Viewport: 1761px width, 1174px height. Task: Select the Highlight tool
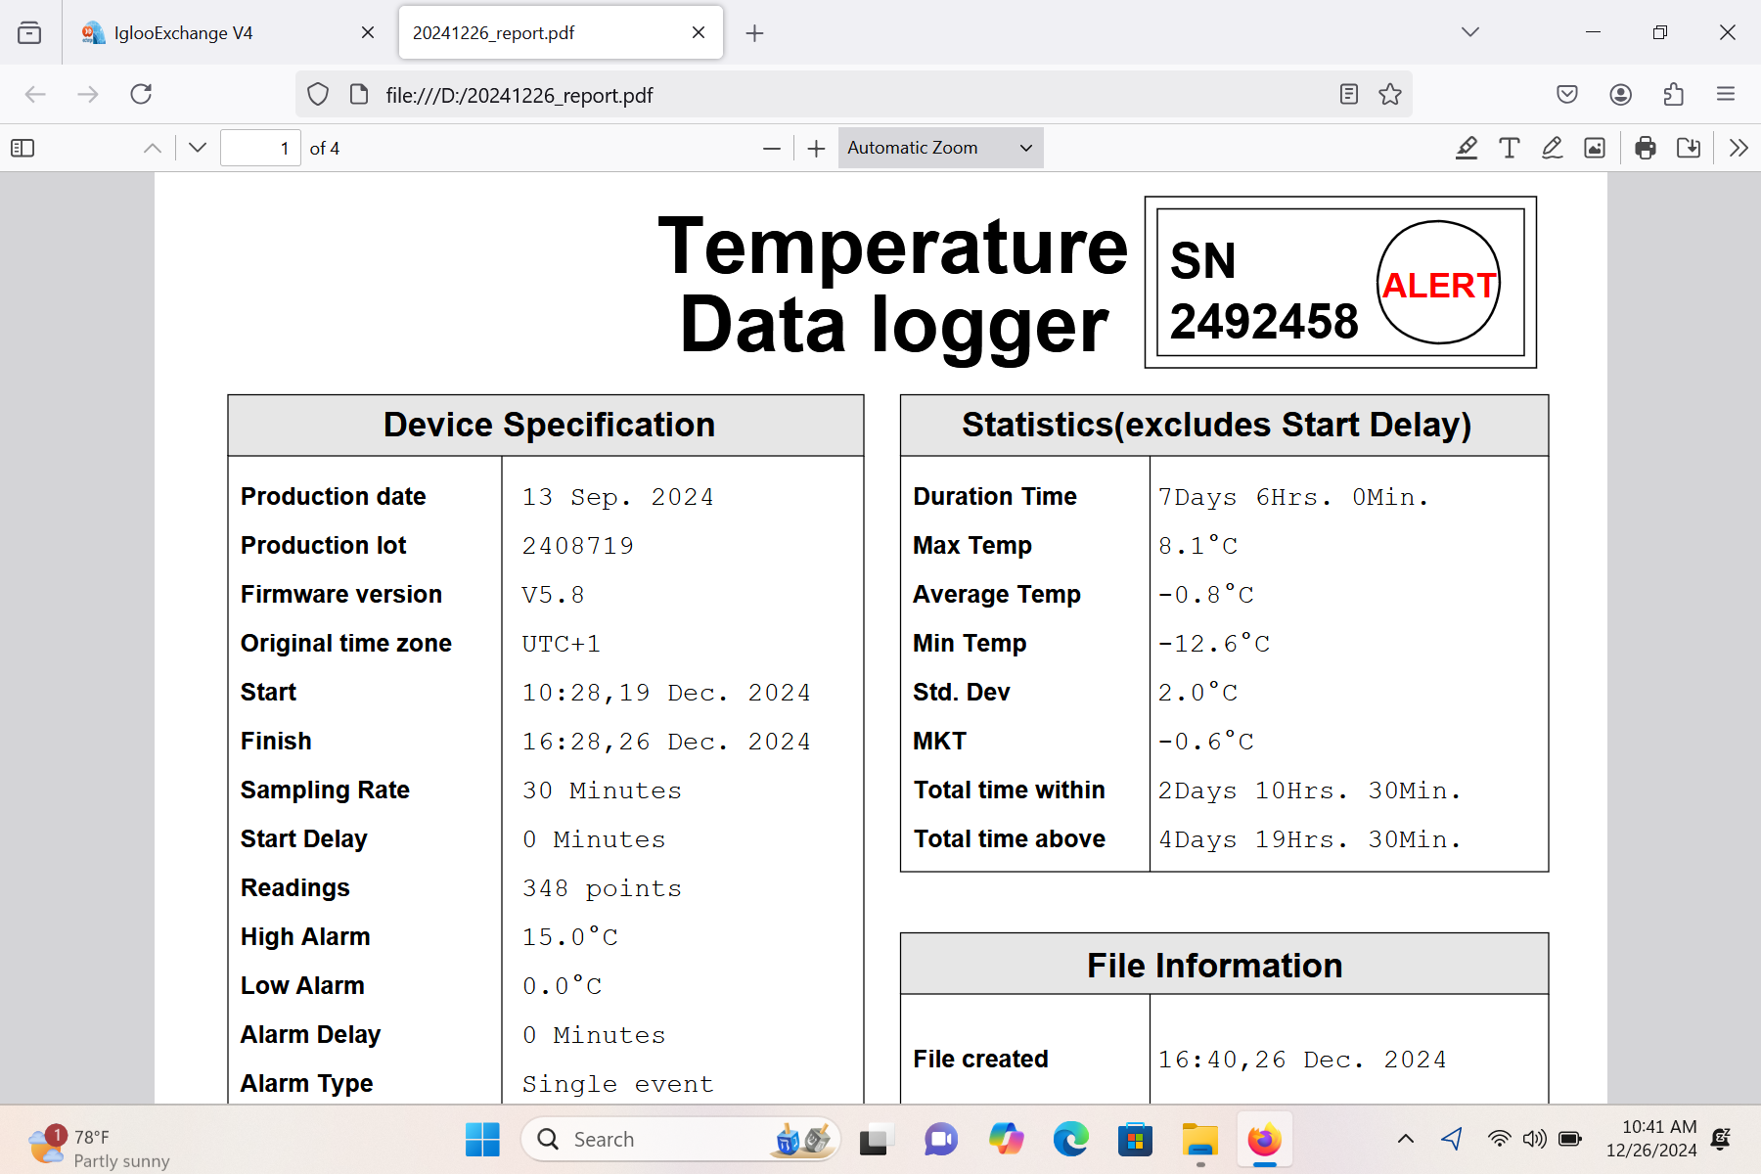coord(1466,148)
